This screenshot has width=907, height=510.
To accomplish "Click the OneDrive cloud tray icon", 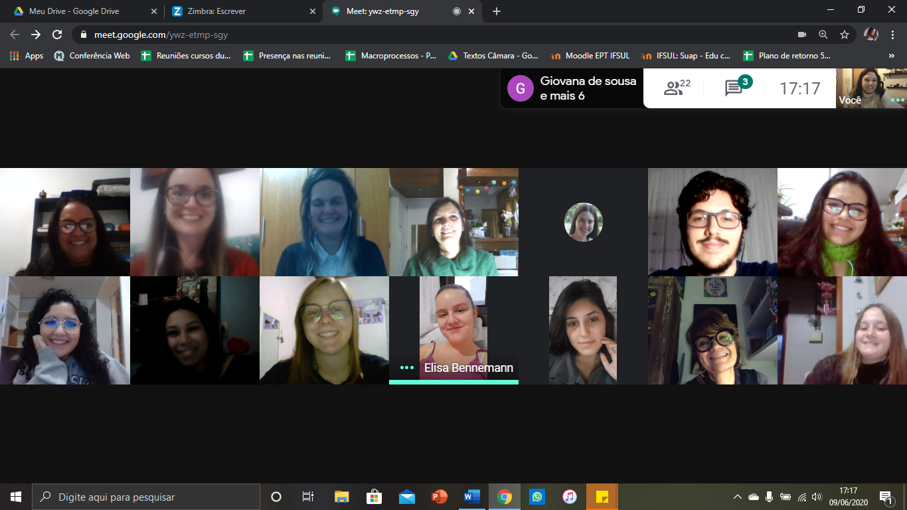I will (x=753, y=497).
